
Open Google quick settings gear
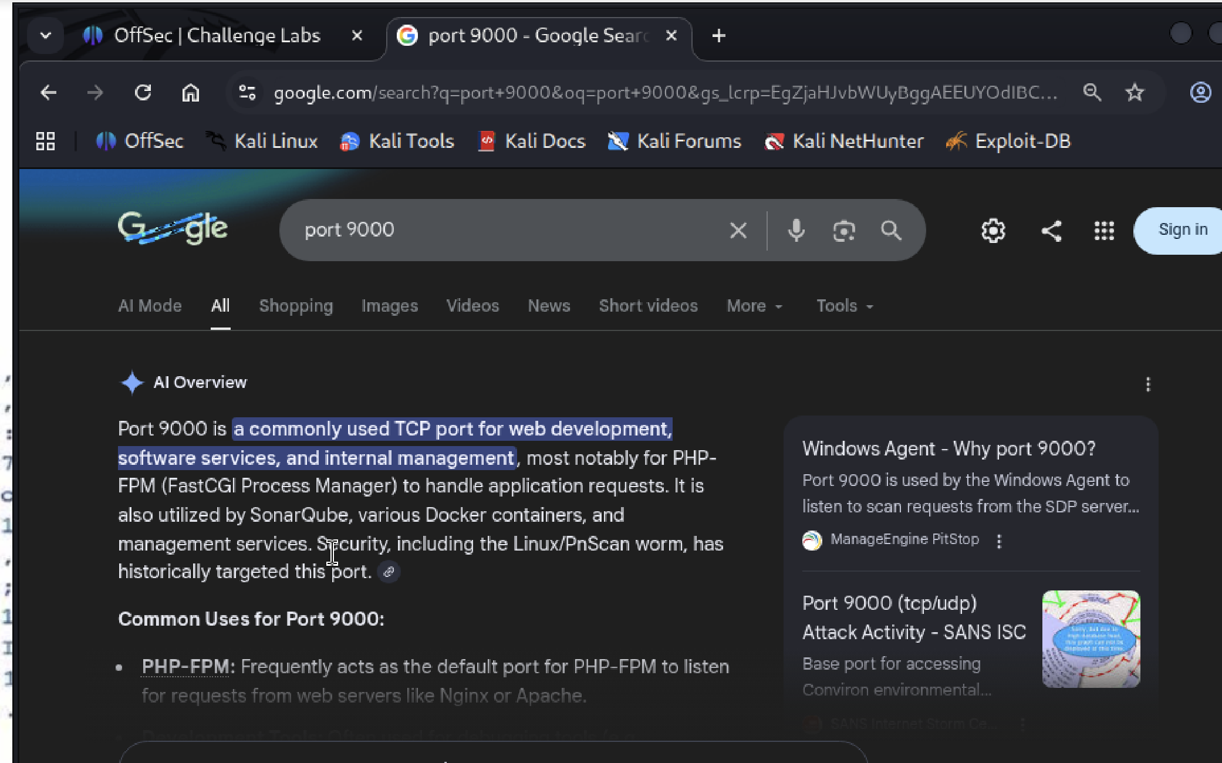point(993,230)
